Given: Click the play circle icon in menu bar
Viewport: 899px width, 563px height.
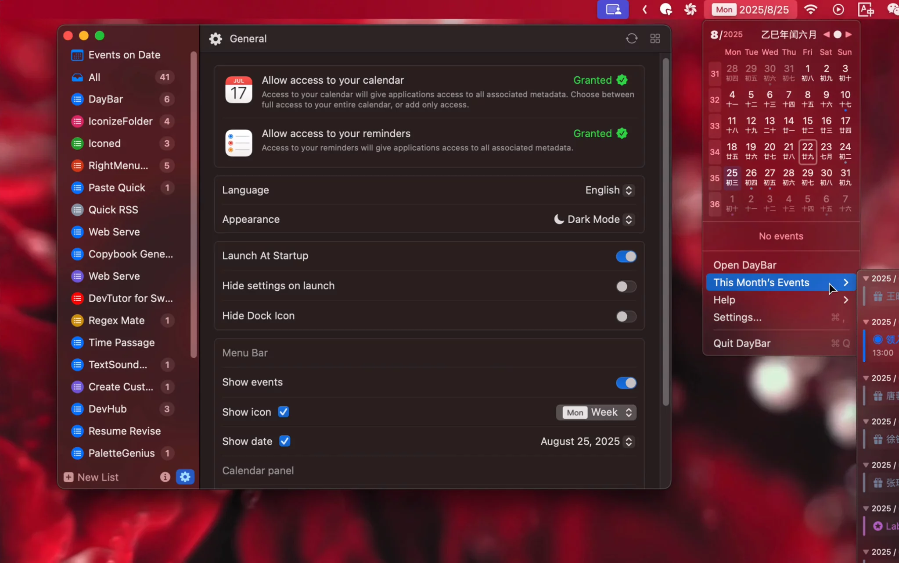Looking at the screenshot, I should (838, 9).
